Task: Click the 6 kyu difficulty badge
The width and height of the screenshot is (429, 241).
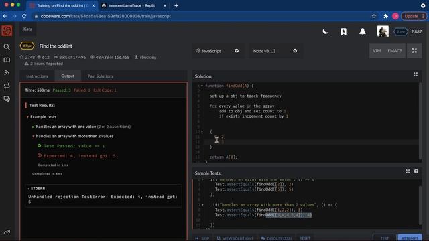Action: (27, 46)
